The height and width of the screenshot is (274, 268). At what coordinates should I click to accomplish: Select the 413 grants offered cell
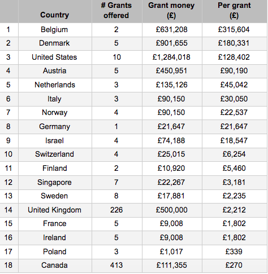click(x=117, y=266)
